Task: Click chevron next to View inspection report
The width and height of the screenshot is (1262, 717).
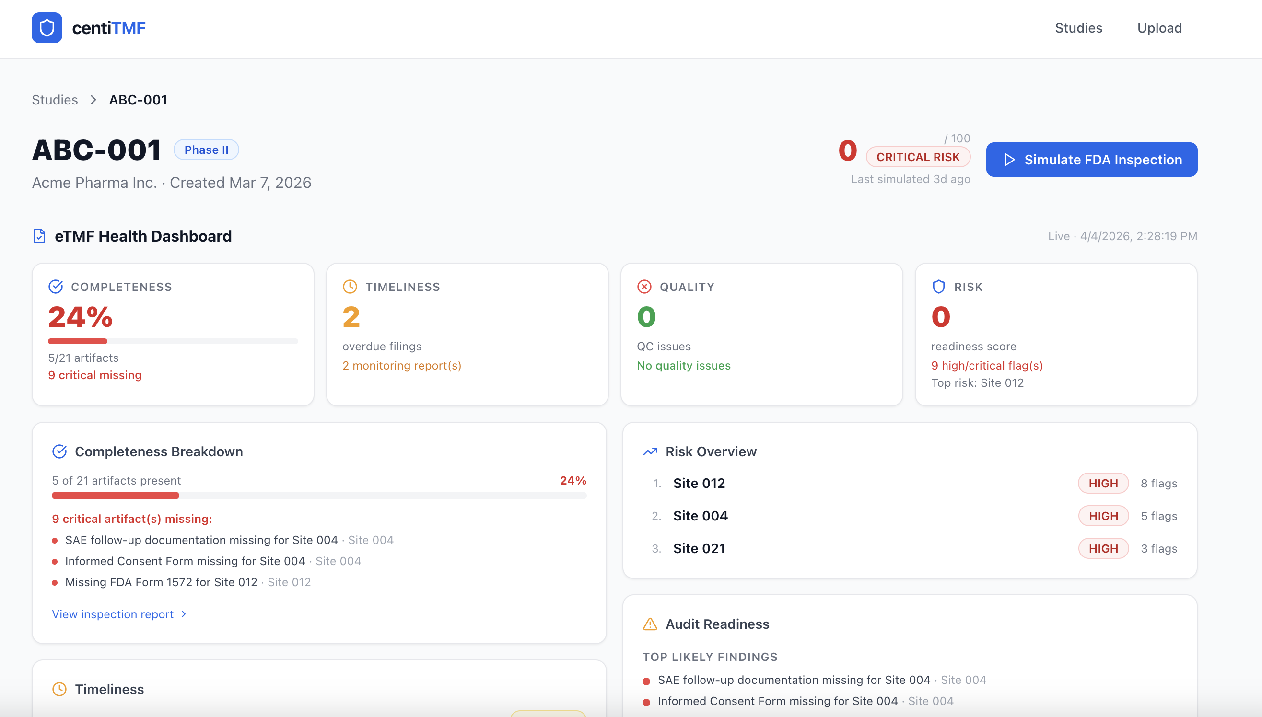Action: pos(184,614)
